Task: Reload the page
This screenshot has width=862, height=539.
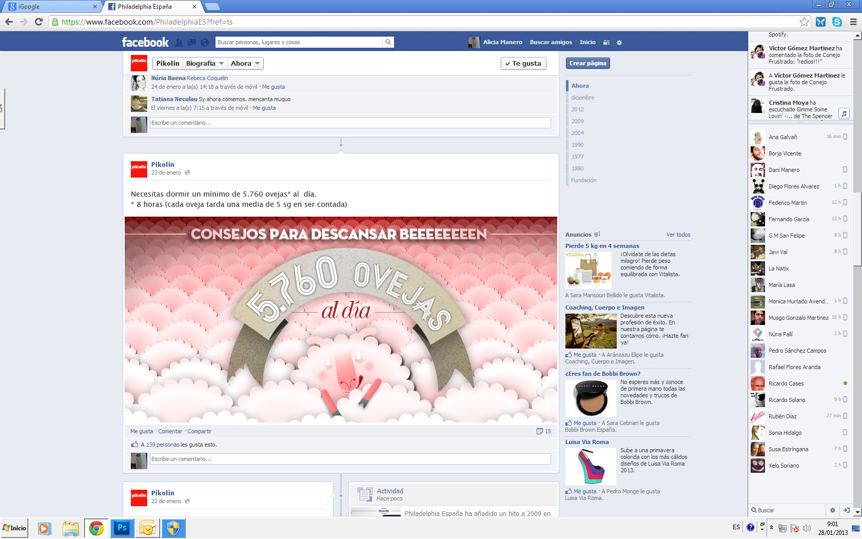Action: tap(38, 22)
